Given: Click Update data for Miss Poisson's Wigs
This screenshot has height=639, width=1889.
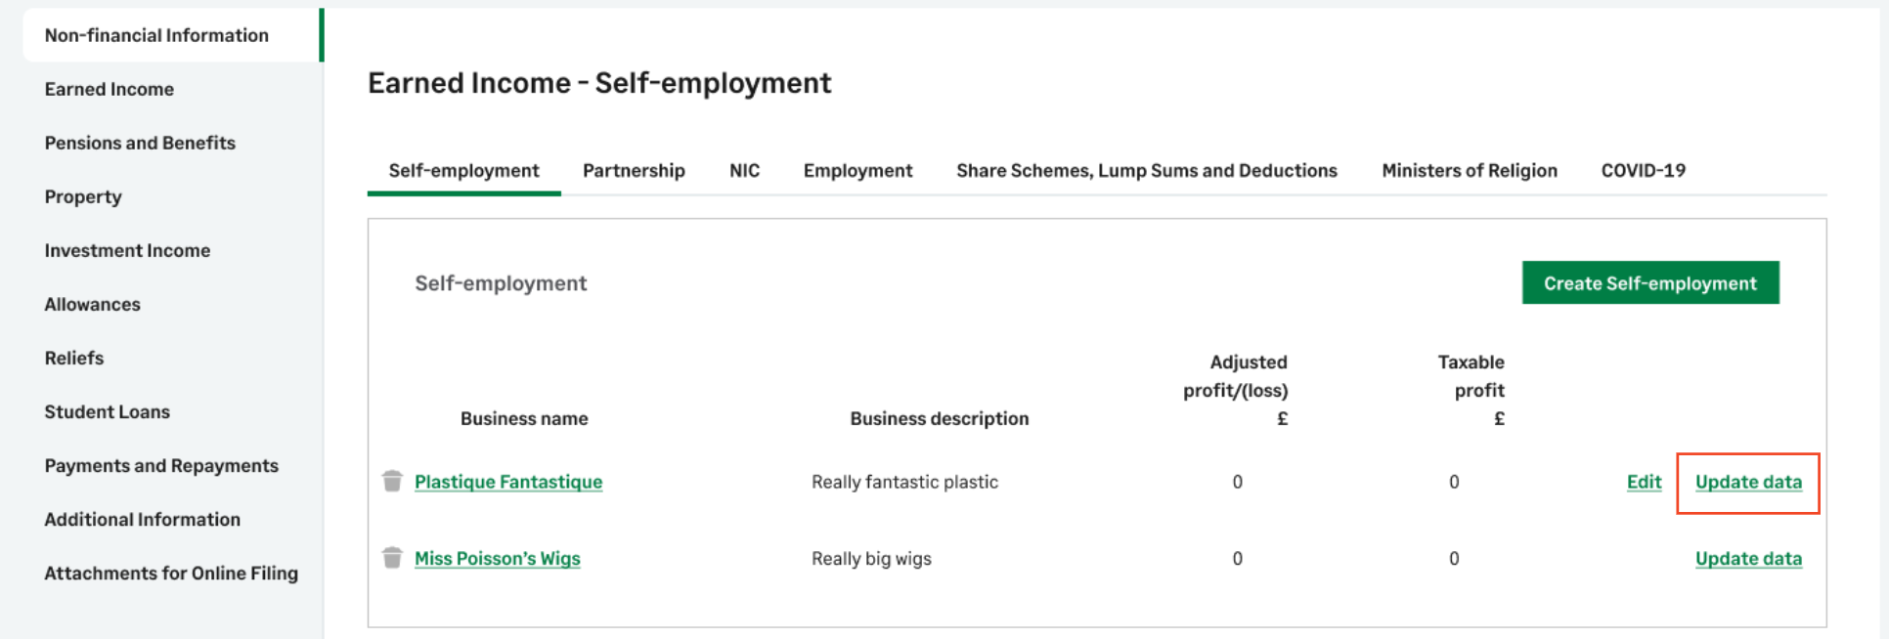Looking at the screenshot, I should pyautogui.click(x=1748, y=559).
